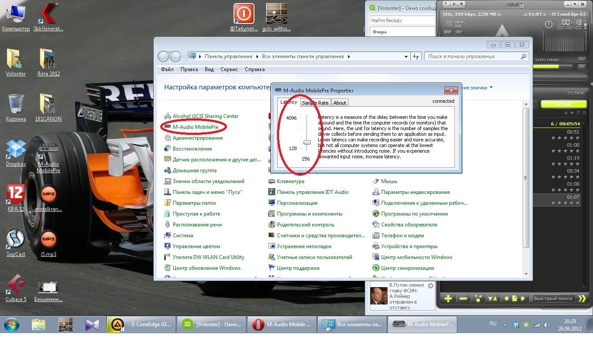Open Телефон и модем icon
Viewport: 593px width, 347px height.
tap(376, 236)
